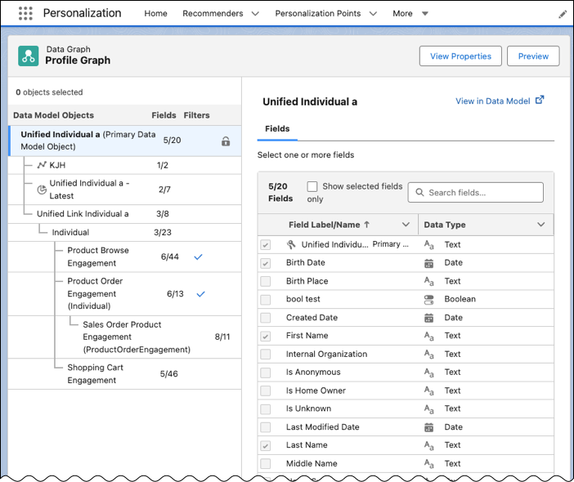Open the Data Type column menu chevron

click(x=541, y=224)
